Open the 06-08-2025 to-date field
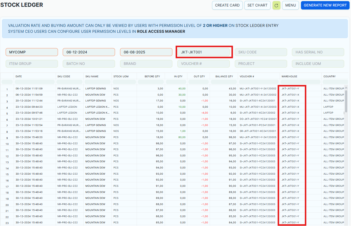The width and height of the screenshot is (351, 226). (146, 52)
